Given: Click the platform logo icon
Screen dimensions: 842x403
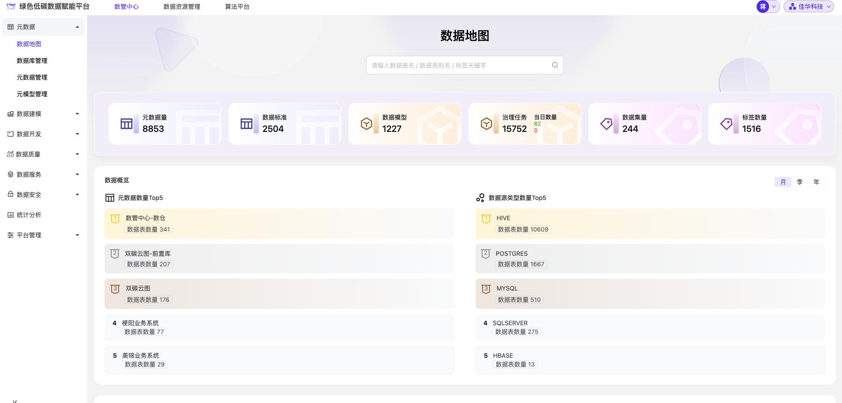Looking at the screenshot, I should coord(11,7).
